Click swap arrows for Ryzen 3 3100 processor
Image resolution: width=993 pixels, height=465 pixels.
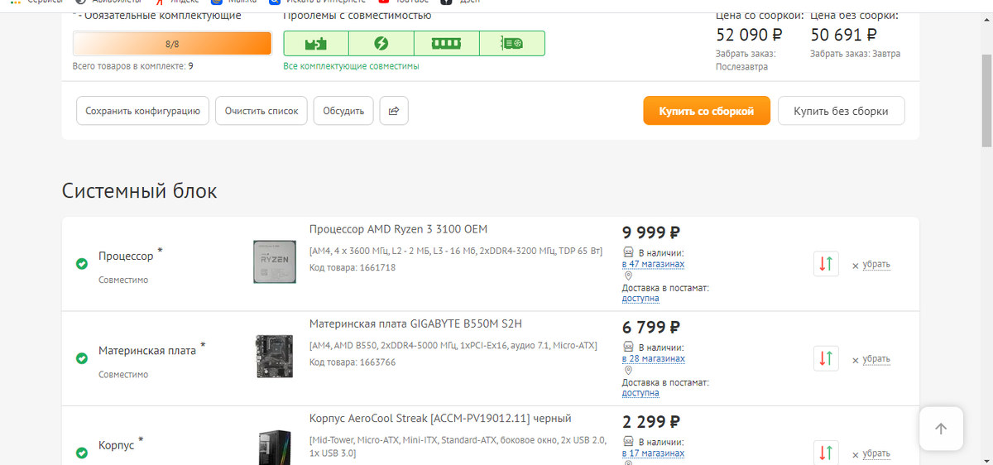click(x=827, y=265)
